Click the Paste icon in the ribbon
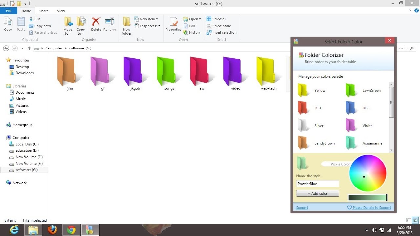This screenshot has height=236, width=420. [x=21, y=24]
